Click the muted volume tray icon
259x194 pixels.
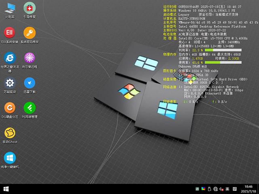pyautogui.click(x=221, y=189)
